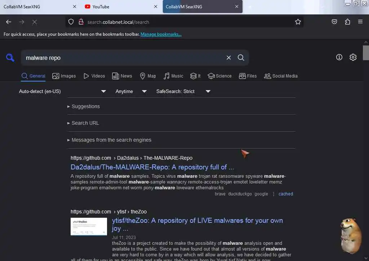
Task: Click the insecure connection padlock icon
Action: point(81,22)
